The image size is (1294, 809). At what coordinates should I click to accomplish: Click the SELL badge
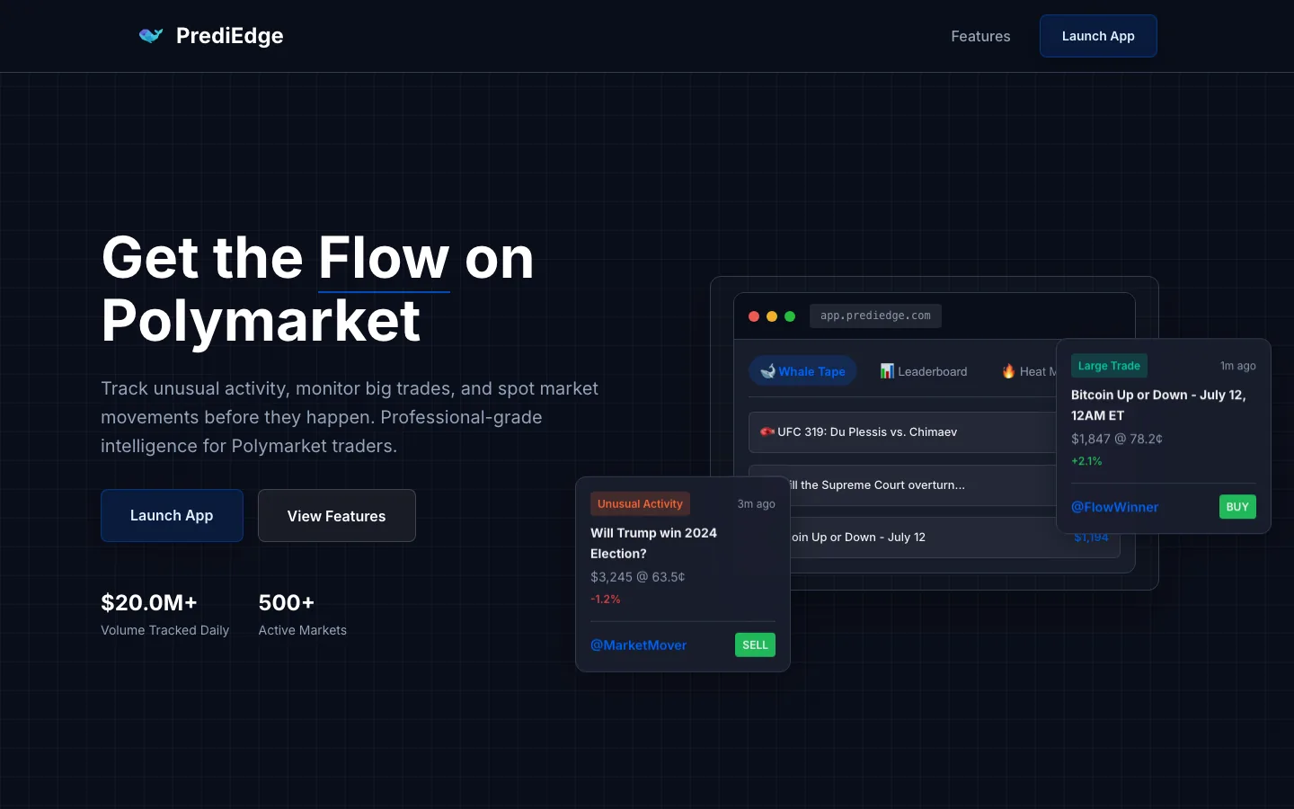[x=755, y=645]
